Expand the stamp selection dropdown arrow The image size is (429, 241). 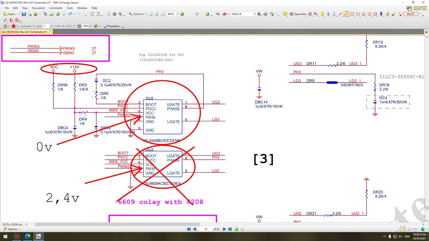420,14
